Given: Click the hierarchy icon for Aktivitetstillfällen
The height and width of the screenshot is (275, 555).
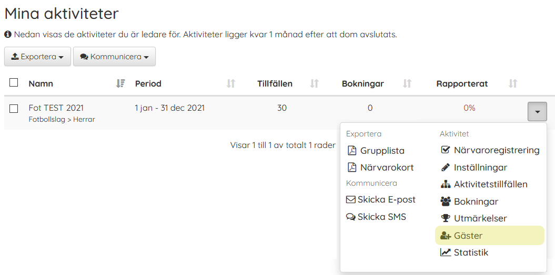Looking at the screenshot, I should [x=446, y=184].
